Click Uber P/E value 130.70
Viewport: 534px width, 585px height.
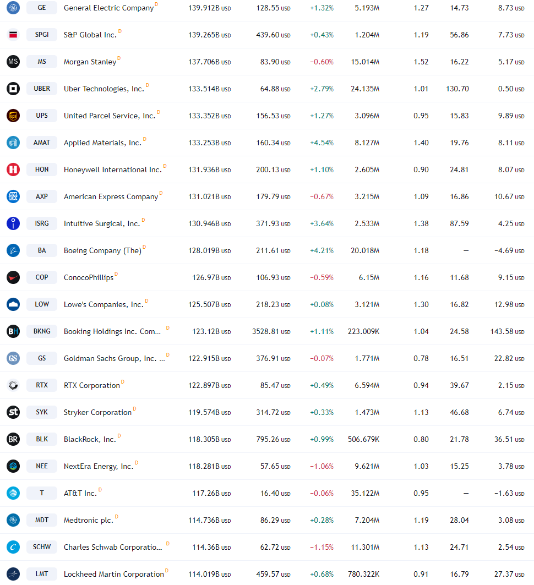457,89
